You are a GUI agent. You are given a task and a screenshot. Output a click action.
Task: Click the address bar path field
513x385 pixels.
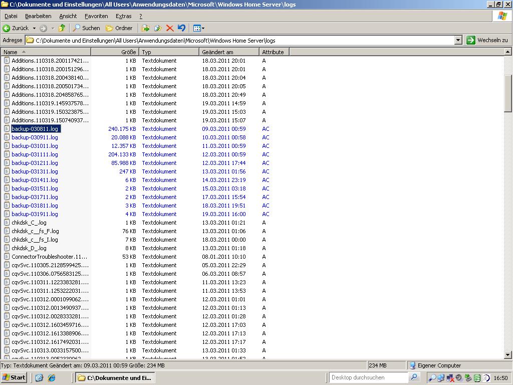(x=240, y=40)
